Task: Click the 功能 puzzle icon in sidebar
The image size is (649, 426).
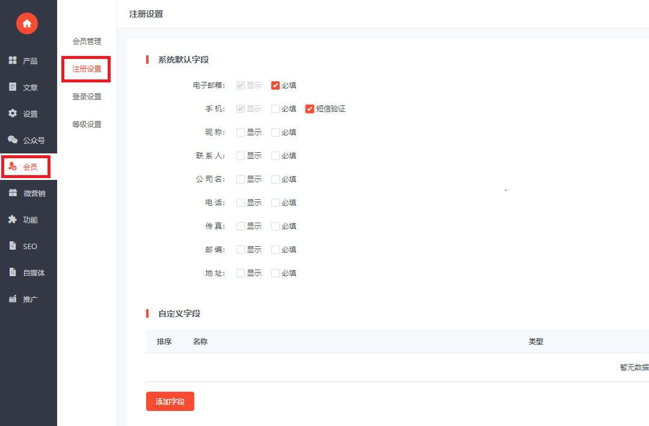Action: coord(13,220)
